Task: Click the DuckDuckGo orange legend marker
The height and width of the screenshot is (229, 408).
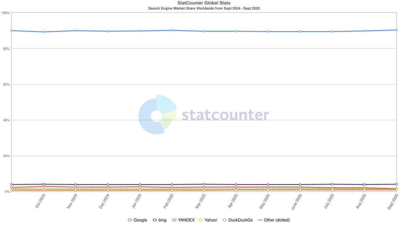Action: 224,220
